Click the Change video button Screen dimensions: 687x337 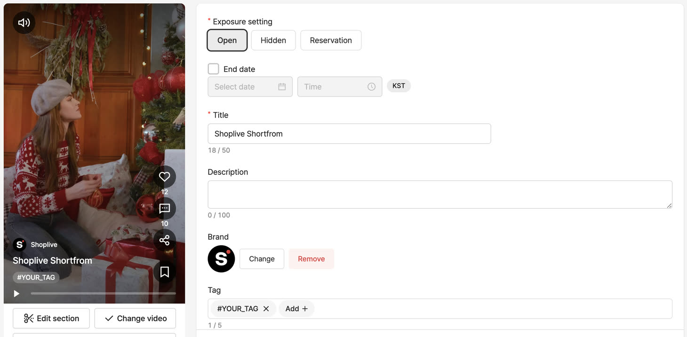pyautogui.click(x=135, y=318)
